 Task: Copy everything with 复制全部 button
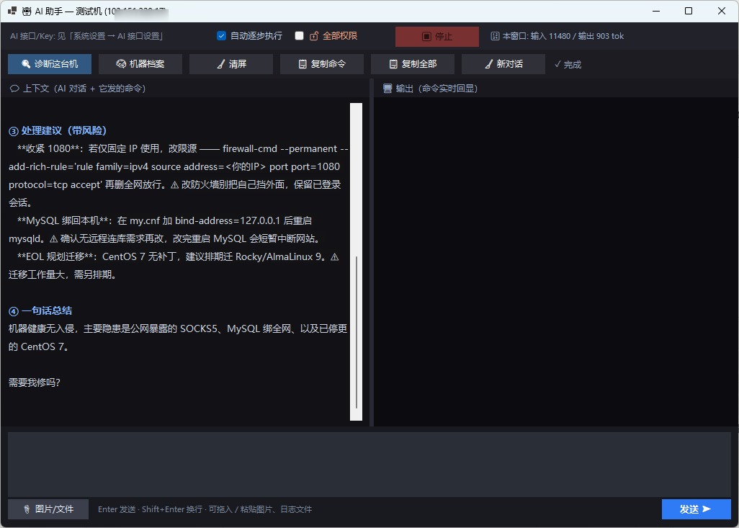tap(413, 64)
